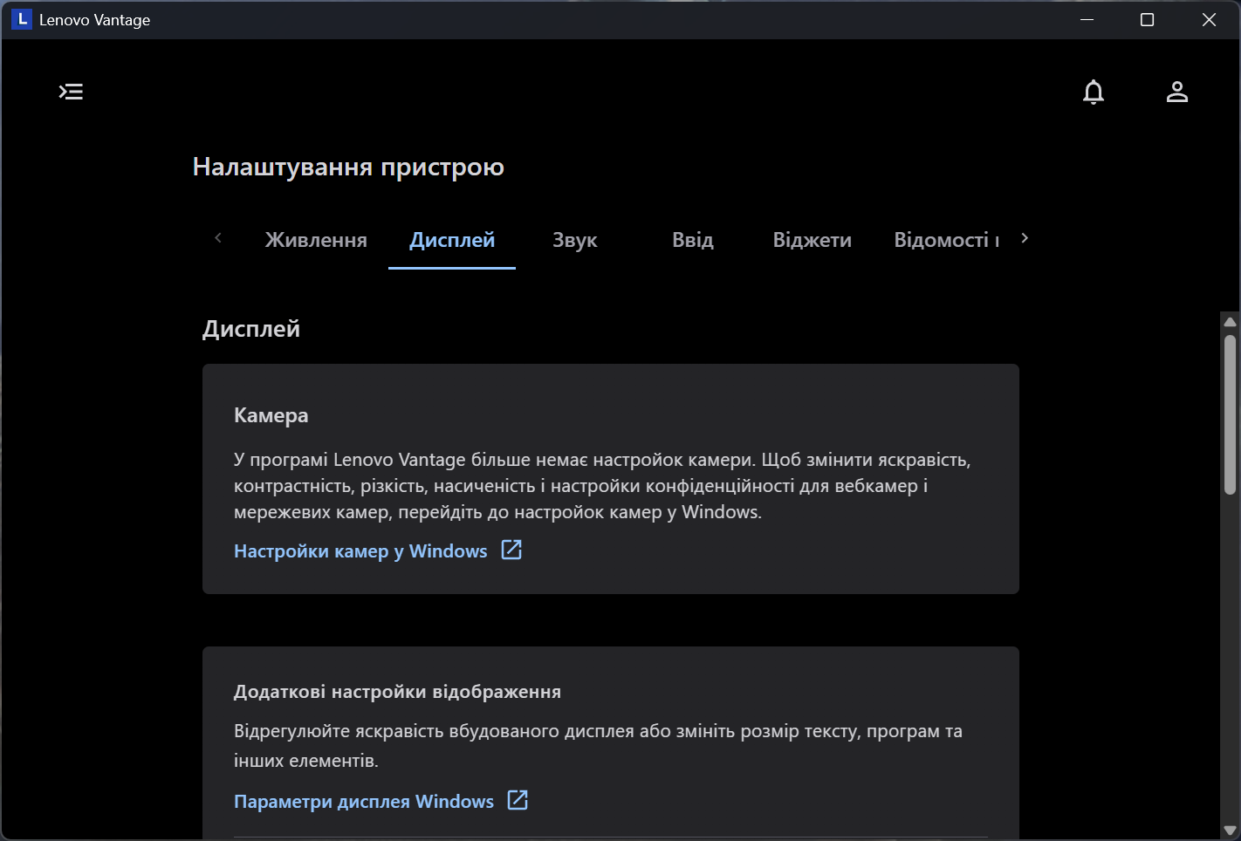Click the scrollbar down arrow

coord(1230,830)
